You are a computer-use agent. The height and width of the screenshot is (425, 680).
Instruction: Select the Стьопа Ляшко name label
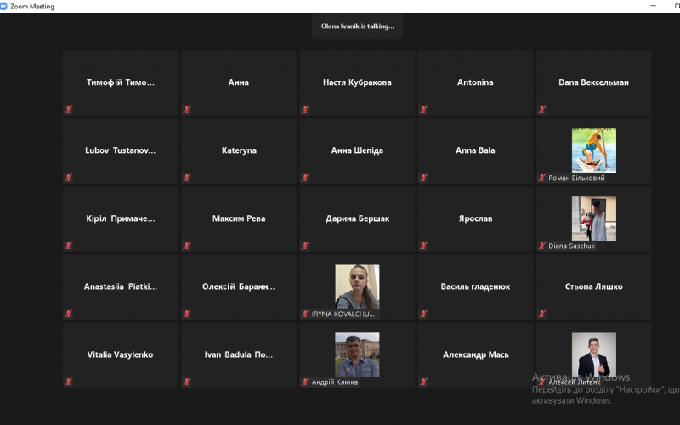593,286
